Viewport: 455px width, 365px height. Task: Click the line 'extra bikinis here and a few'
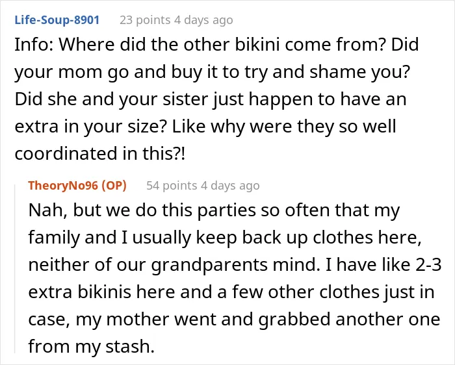click(231, 292)
